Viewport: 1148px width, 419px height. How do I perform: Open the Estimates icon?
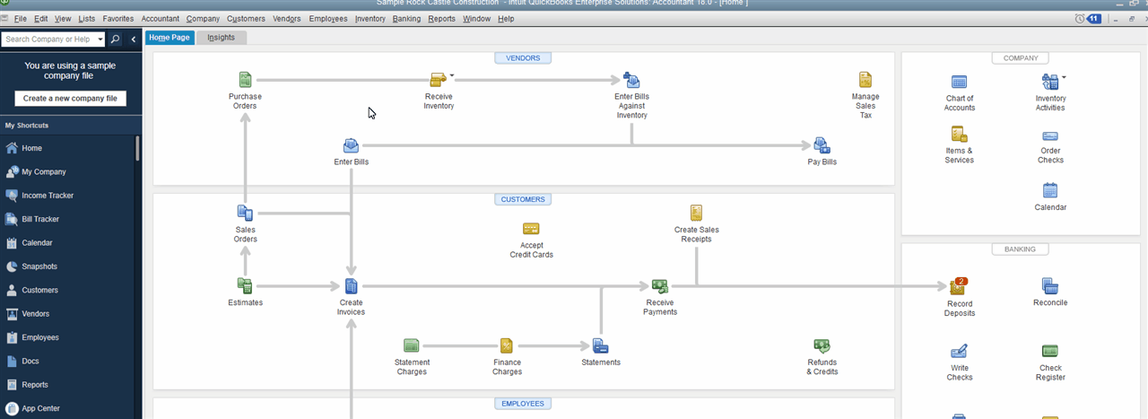(245, 285)
